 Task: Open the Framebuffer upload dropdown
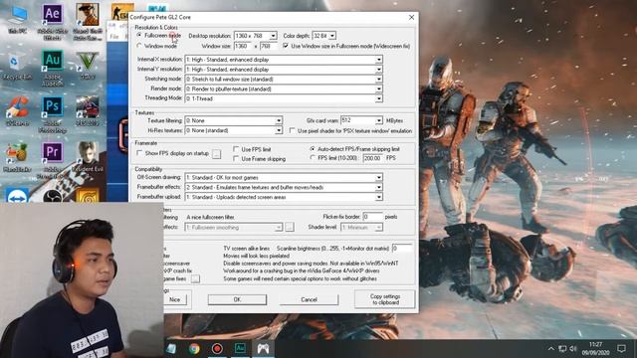tap(378, 197)
